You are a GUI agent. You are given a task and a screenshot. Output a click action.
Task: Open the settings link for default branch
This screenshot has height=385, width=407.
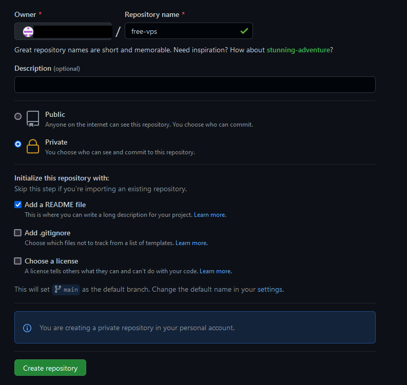pyautogui.click(x=269, y=289)
